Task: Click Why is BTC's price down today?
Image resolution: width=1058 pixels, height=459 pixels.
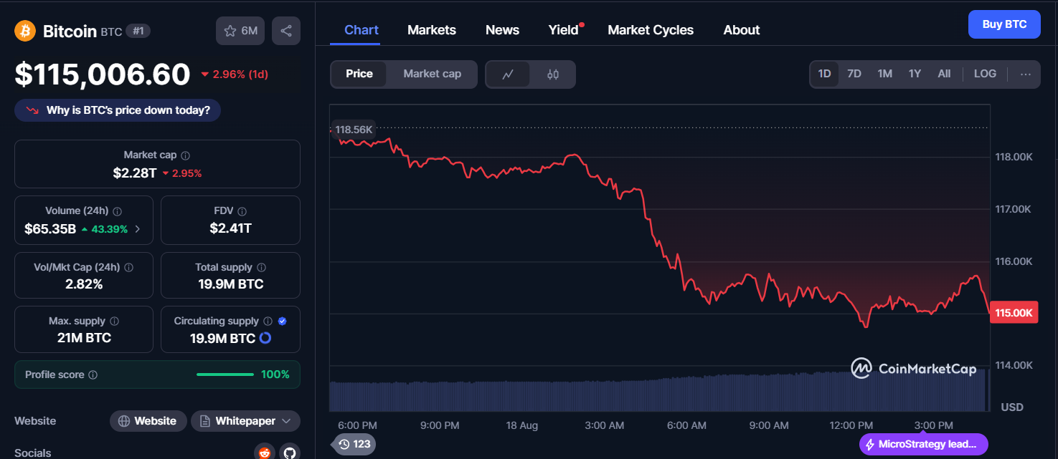Action: (118, 110)
